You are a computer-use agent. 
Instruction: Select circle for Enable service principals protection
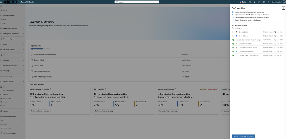pyautogui.click(x=32, y=55)
